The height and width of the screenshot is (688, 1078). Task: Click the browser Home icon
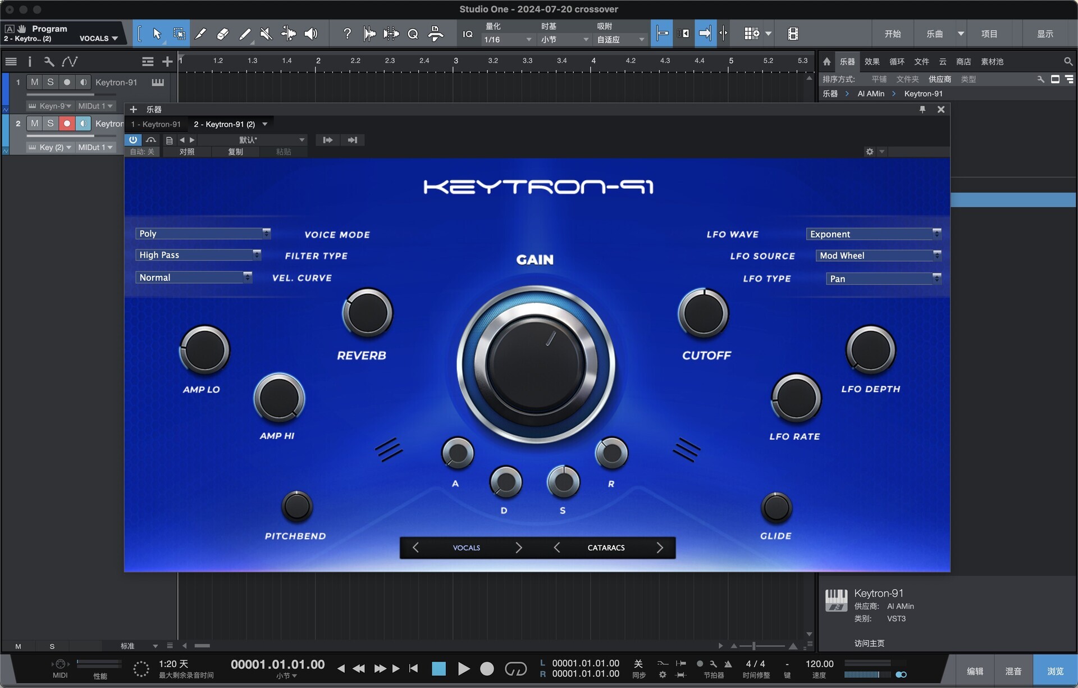click(826, 62)
